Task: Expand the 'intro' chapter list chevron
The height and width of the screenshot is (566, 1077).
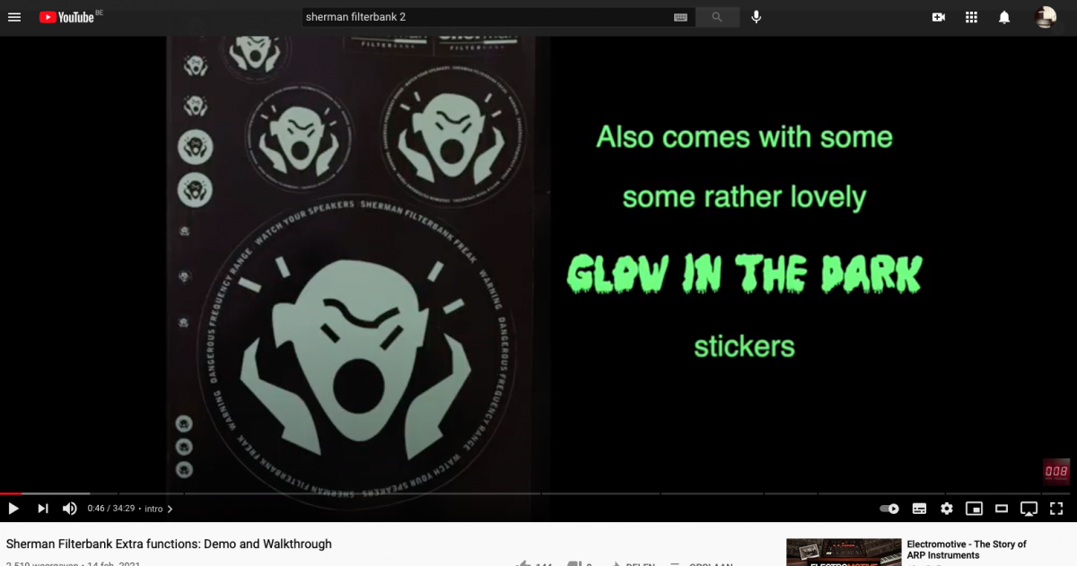Action: 171,509
